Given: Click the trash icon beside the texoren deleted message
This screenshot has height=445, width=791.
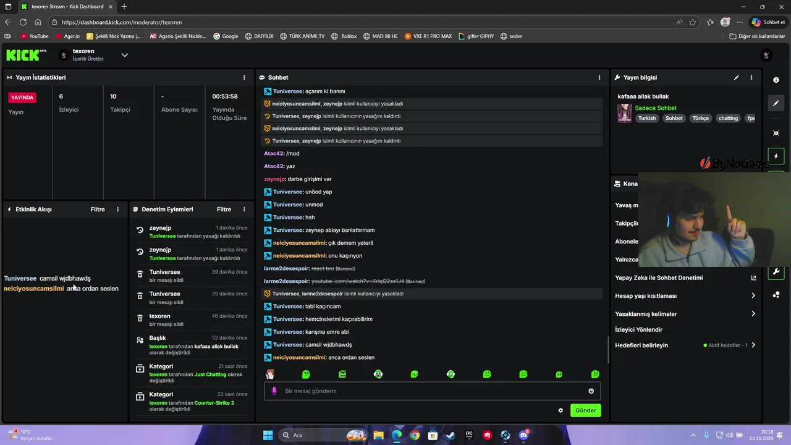Looking at the screenshot, I should coord(140,318).
